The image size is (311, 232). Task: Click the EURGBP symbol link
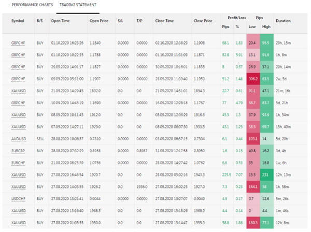(18, 151)
